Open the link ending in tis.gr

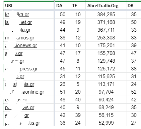coord(22,123)
